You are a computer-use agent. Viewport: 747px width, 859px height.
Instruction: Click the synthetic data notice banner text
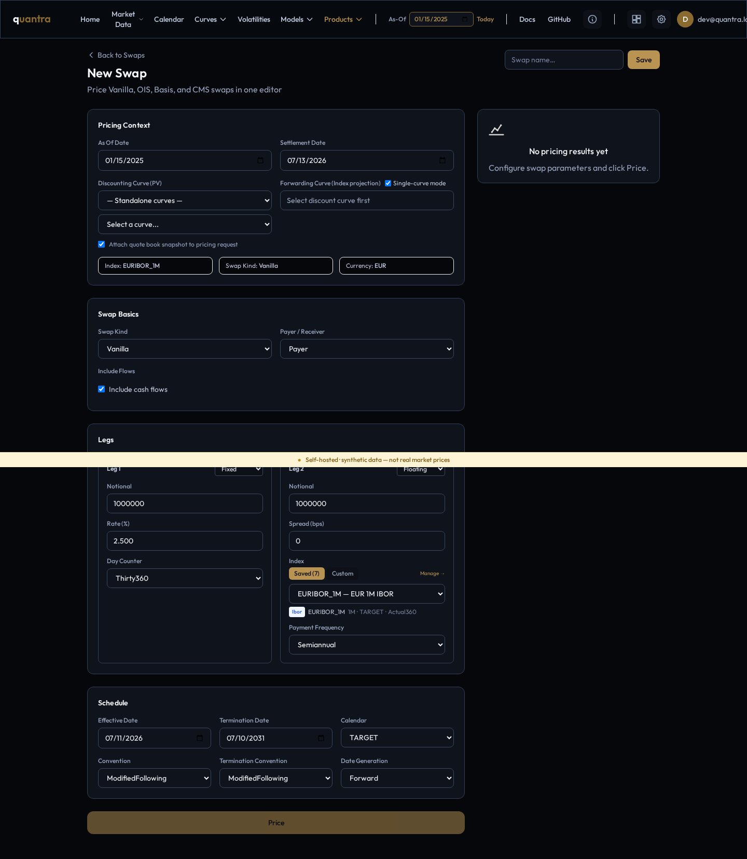[x=378, y=460]
